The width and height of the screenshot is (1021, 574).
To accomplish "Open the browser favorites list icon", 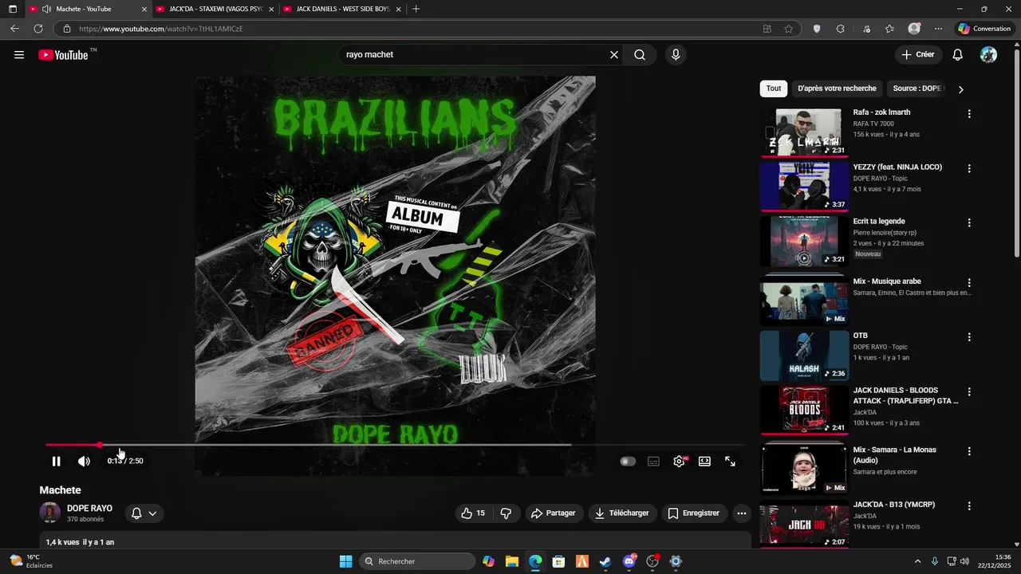I will coord(889,29).
